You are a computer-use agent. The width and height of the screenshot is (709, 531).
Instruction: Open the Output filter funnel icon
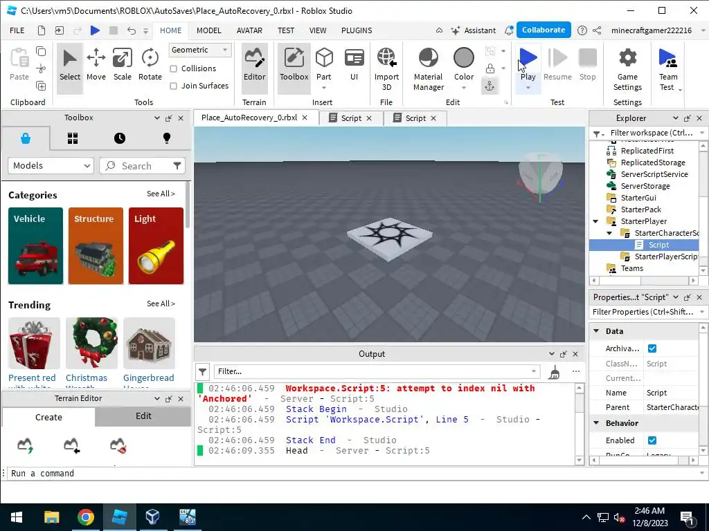203,371
